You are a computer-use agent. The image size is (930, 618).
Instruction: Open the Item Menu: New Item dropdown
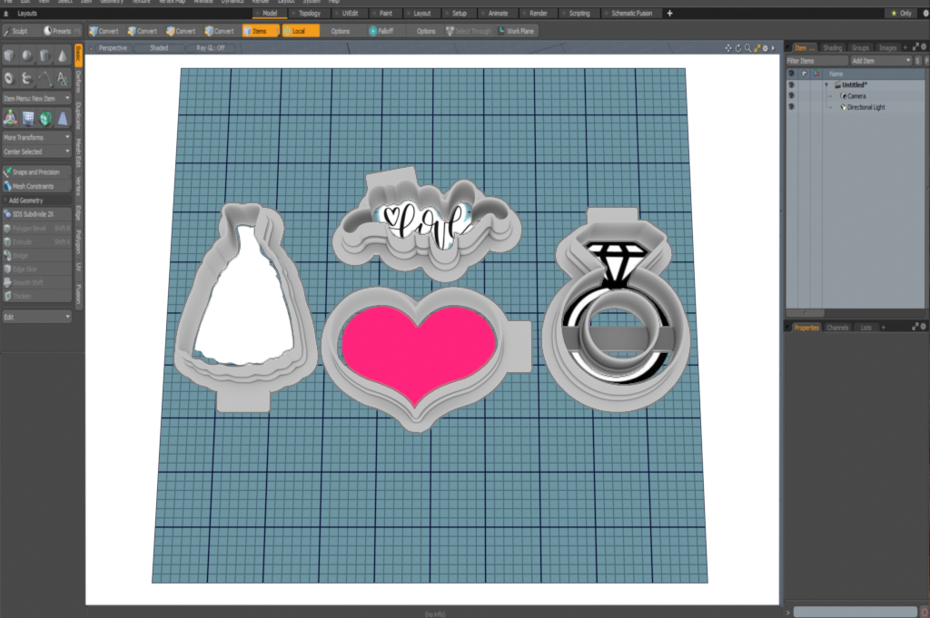click(x=36, y=98)
